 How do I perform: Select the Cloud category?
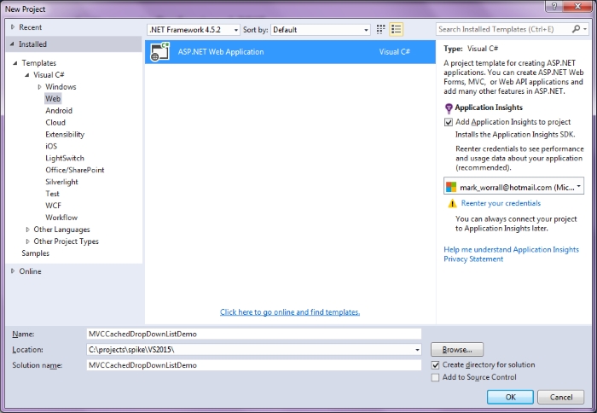pyautogui.click(x=55, y=122)
